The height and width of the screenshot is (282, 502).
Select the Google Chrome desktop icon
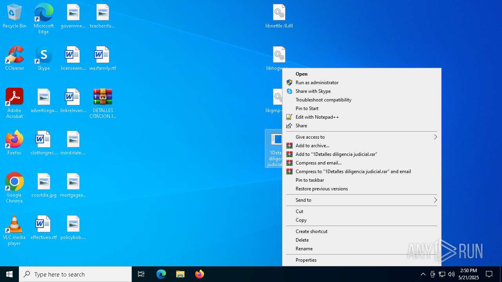pos(15,188)
